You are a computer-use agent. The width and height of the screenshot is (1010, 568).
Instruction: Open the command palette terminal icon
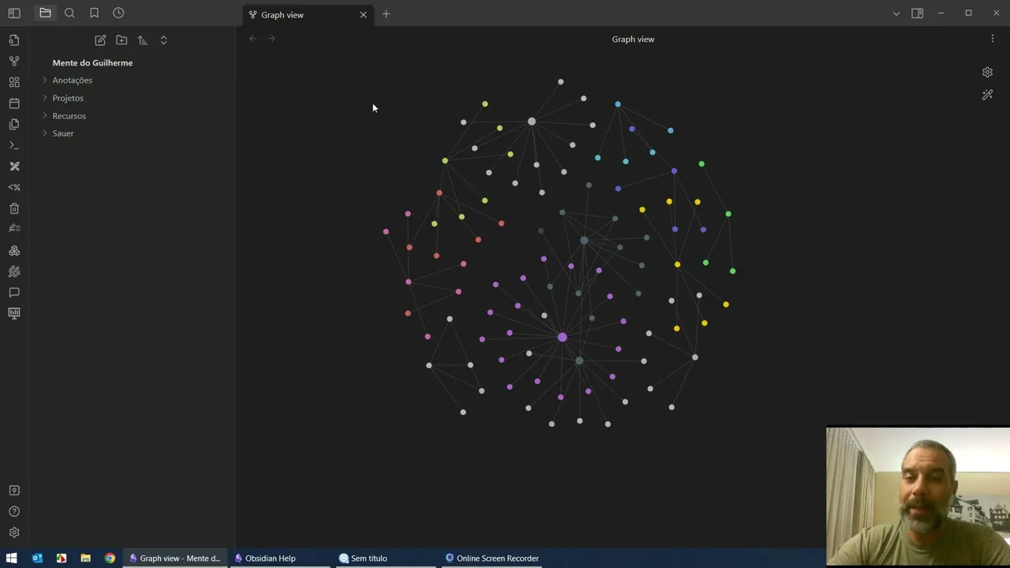tap(14, 145)
